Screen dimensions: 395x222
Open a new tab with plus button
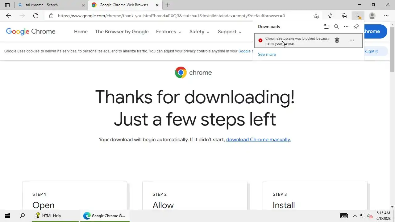(x=168, y=5)
